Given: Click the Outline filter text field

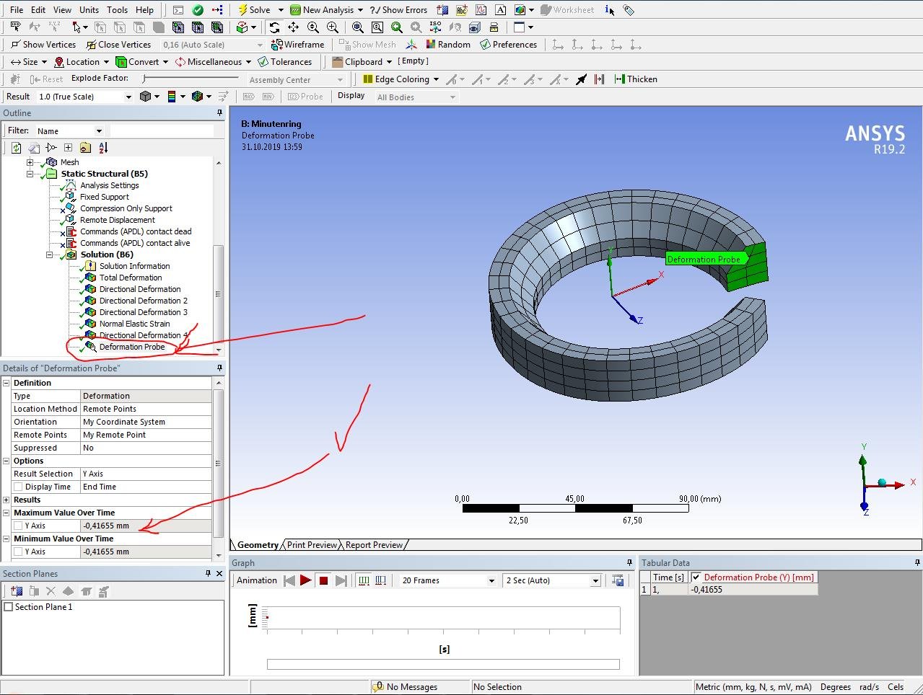Looking at the screenshot, I should pyautogui.click(x=162, y=131).
